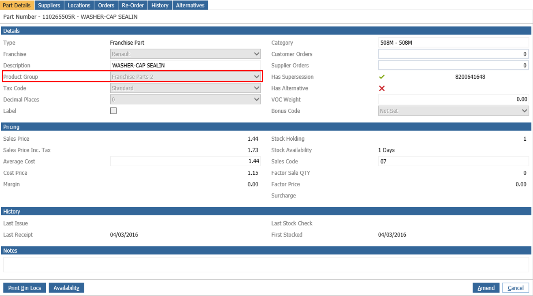
Task: Open the Locations tab
Action: pos(79,5)
